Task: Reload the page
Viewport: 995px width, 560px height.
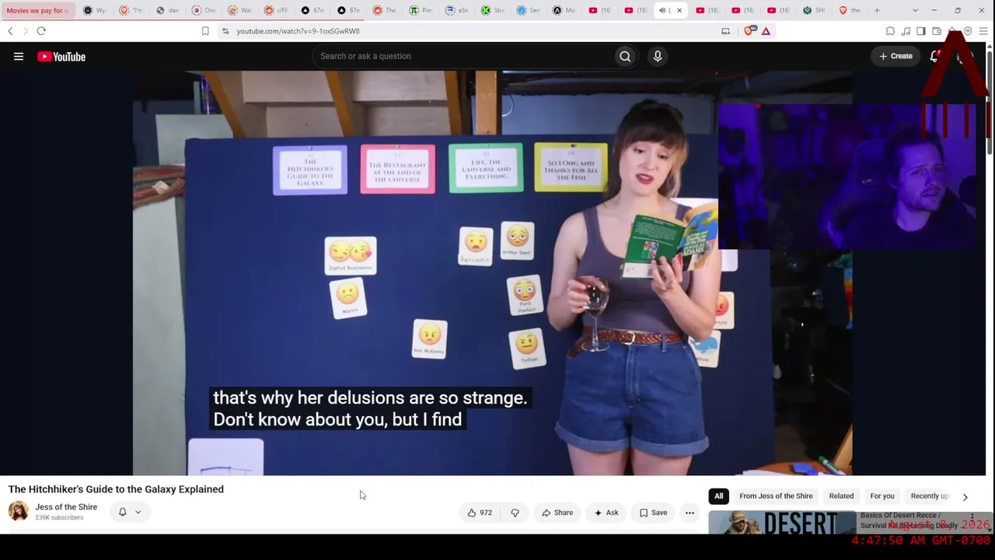Action: point(41,31)
